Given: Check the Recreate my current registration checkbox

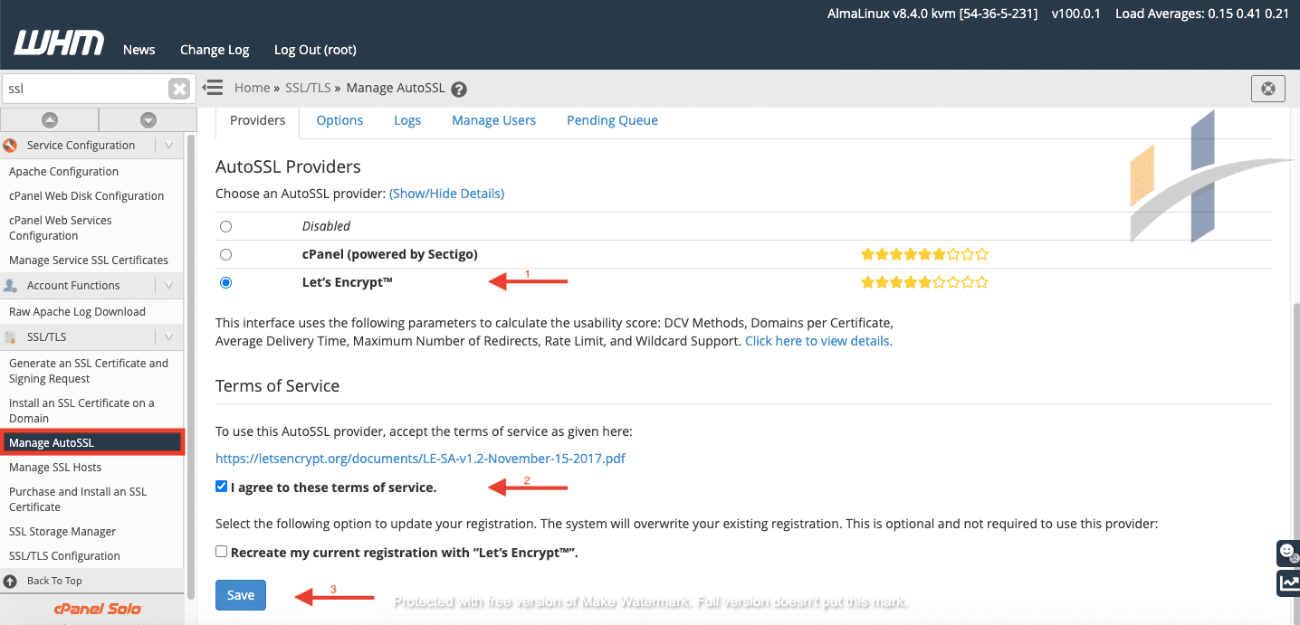Looking at the screenshot, I should pyautogui.click(x=221, y=552).
